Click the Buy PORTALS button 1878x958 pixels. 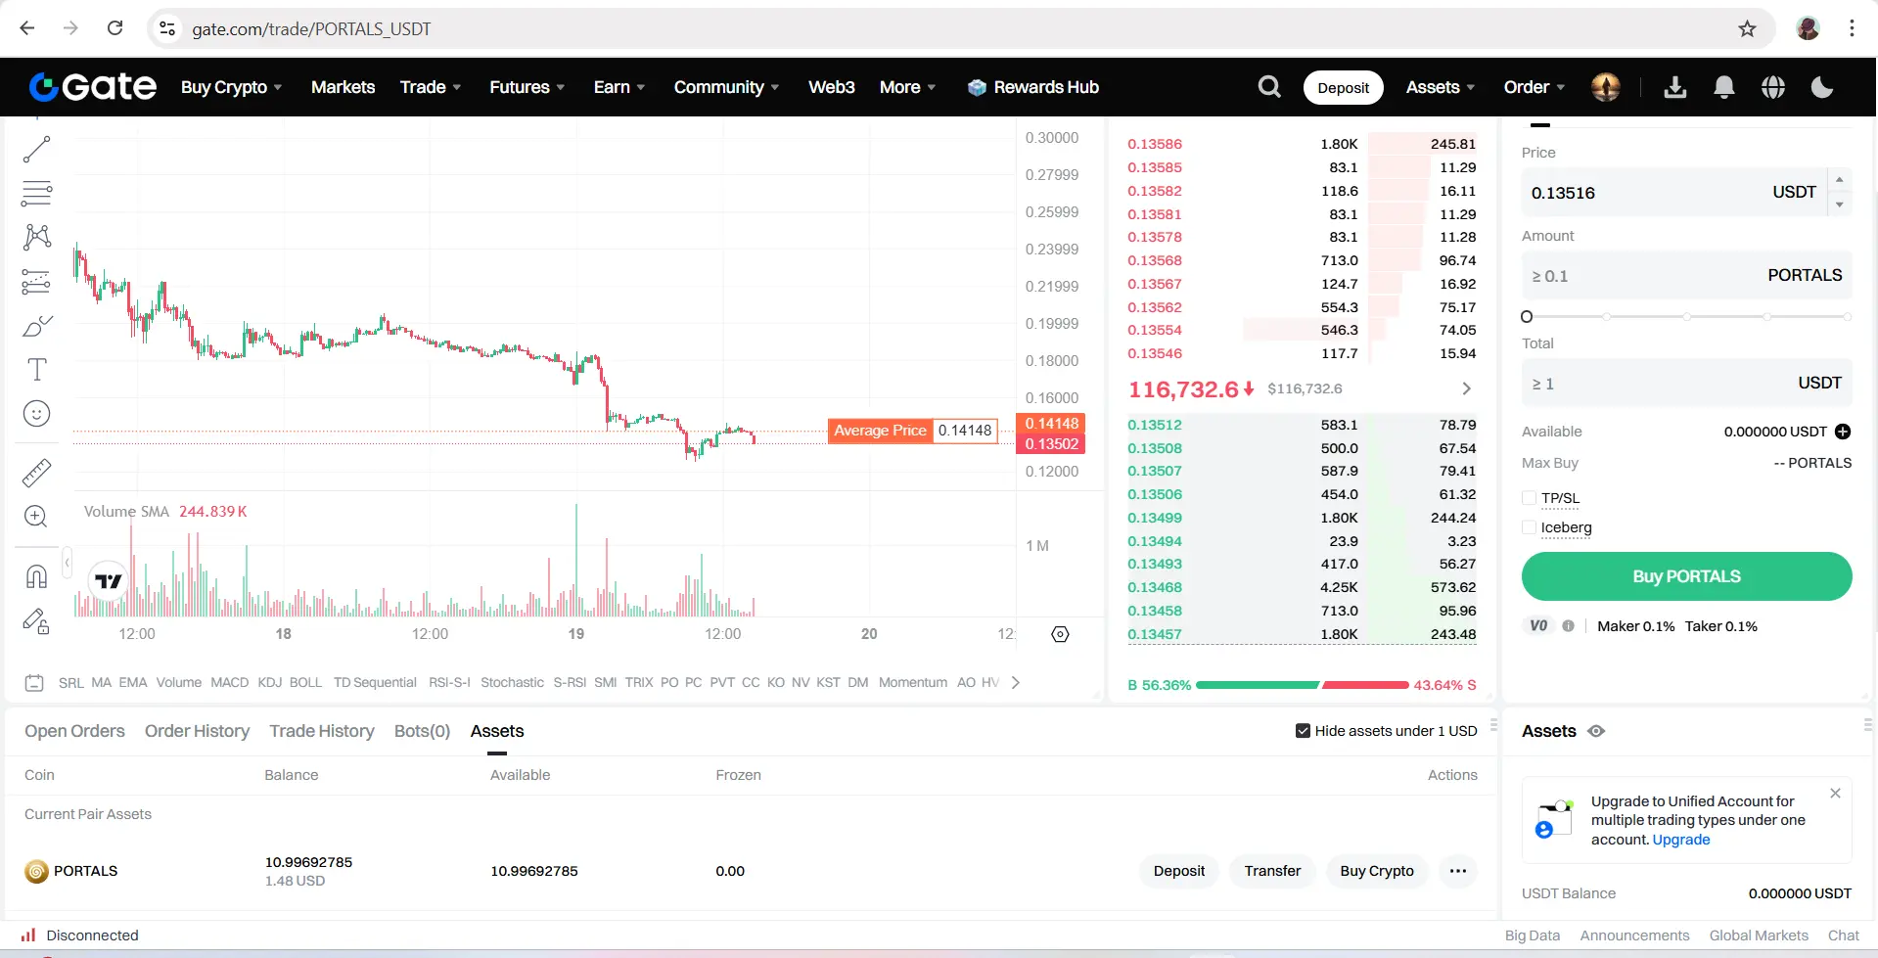tap(1686, 576)
